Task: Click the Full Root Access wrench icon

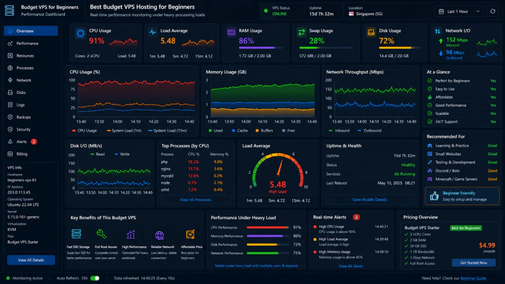Action: (x=102, y=234)
